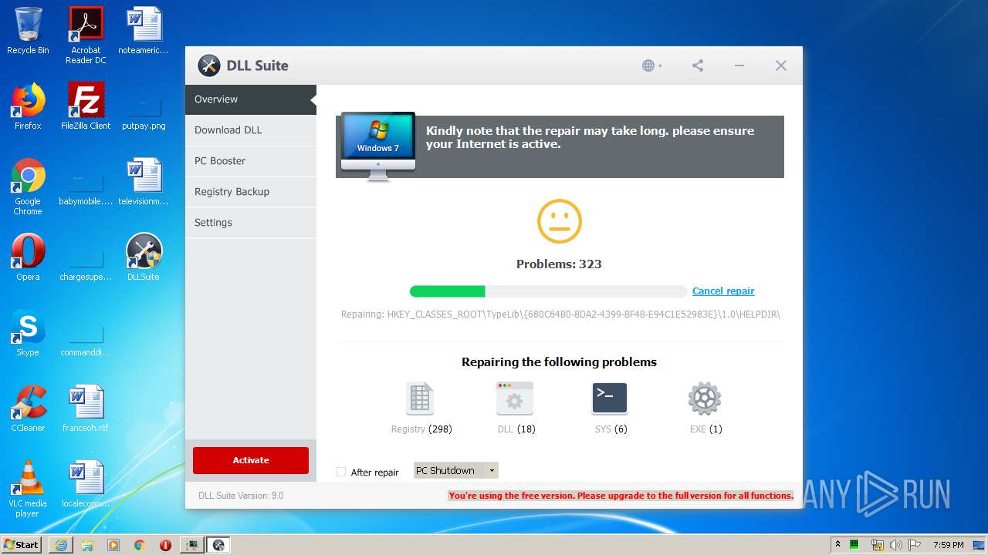The height and width of the screenshot is (555, 988).
Task: Click DLL Suite taskbar button
Action: [218, 545]
